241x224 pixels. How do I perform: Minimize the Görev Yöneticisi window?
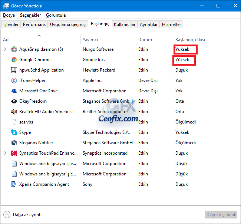(202, 6)
